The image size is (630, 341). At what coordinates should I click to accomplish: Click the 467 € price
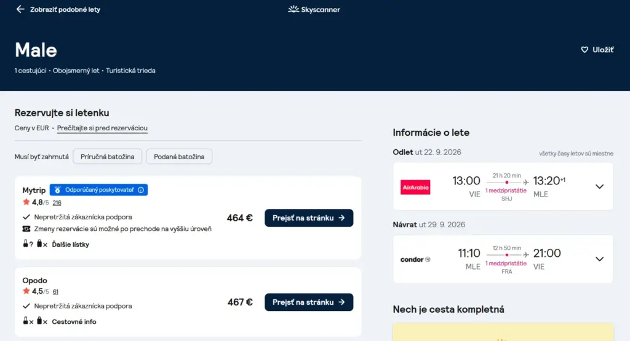point(240,302)
